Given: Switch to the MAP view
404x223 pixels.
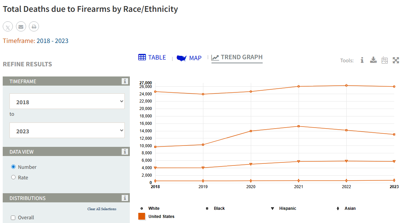Looking at the screenshot, I should 189,58.
